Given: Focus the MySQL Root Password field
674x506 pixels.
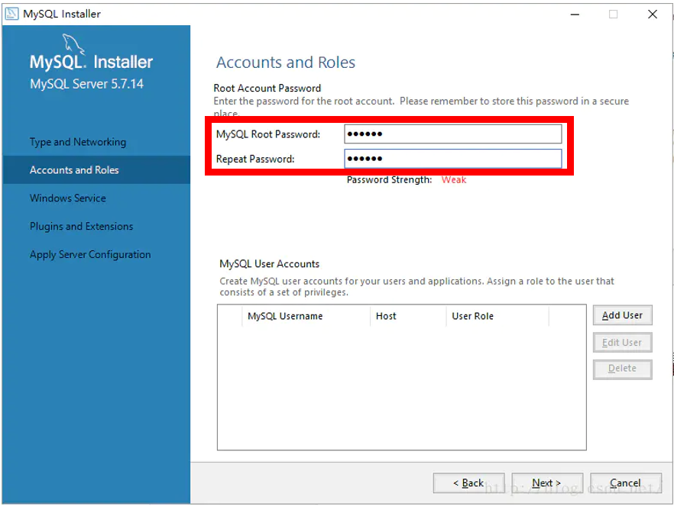Looking at the screenshot, I should [452, 134].
